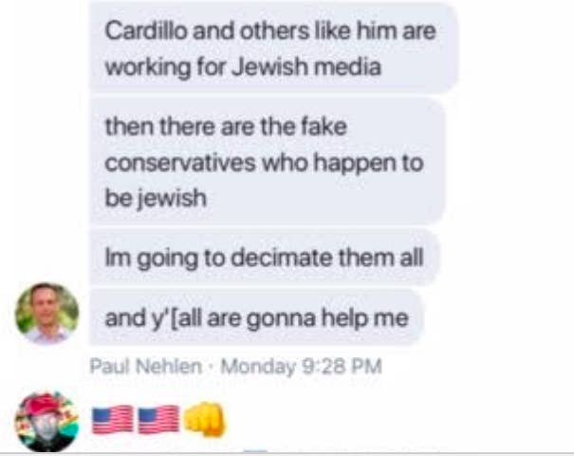
Task: Click the "gonna help me" message bubble
Action: 256,317
